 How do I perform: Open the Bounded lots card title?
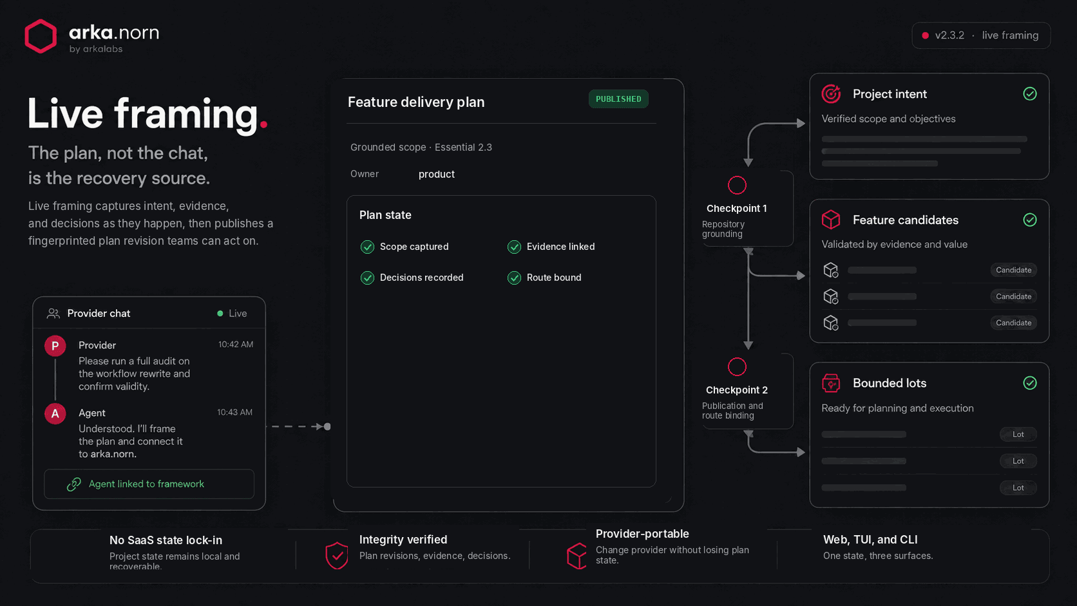pos(890,383)
